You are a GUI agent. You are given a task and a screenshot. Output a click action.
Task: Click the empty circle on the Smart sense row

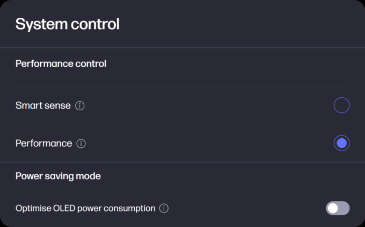[x=341, y=105]
